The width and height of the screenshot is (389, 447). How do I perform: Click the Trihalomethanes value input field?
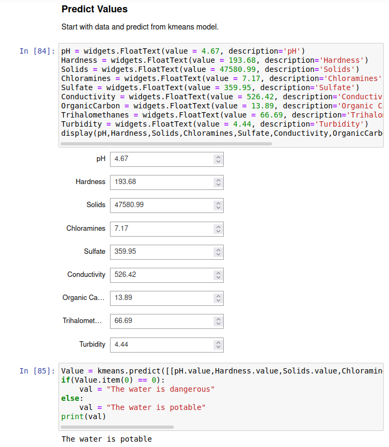166,321
